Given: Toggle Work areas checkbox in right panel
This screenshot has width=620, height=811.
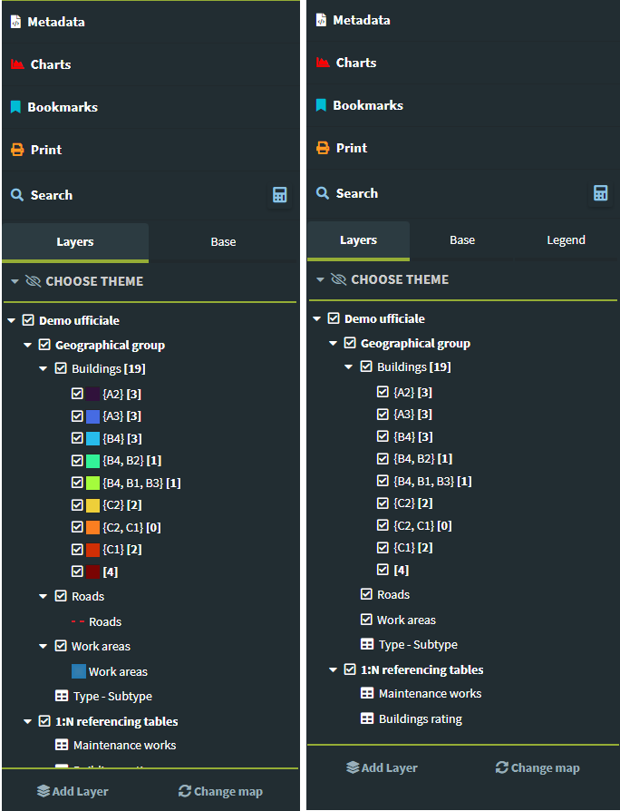Looking at the screenshot, I should point(366,619).
